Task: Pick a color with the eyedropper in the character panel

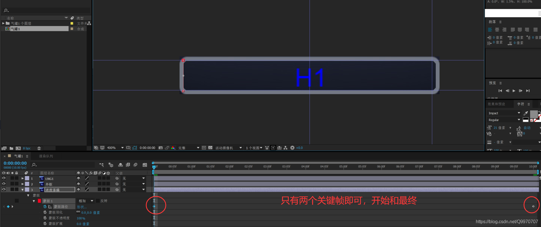Action: [x=526, y=113]
